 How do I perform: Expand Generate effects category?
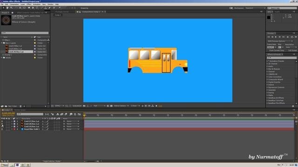click(267, 90)
